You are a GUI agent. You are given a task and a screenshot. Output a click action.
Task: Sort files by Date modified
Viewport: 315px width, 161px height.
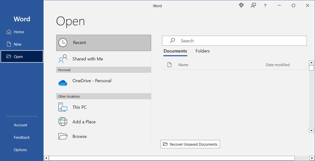(277, 65)
